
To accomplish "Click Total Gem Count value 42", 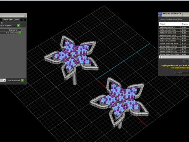I will [x=23, y=20].
